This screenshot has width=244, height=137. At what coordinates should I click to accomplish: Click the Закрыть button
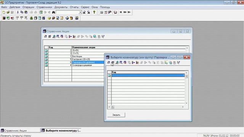pyautogui.click(x=116, y=115)
